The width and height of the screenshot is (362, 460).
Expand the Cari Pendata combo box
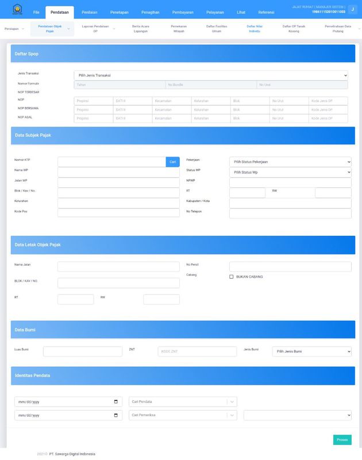232,401
